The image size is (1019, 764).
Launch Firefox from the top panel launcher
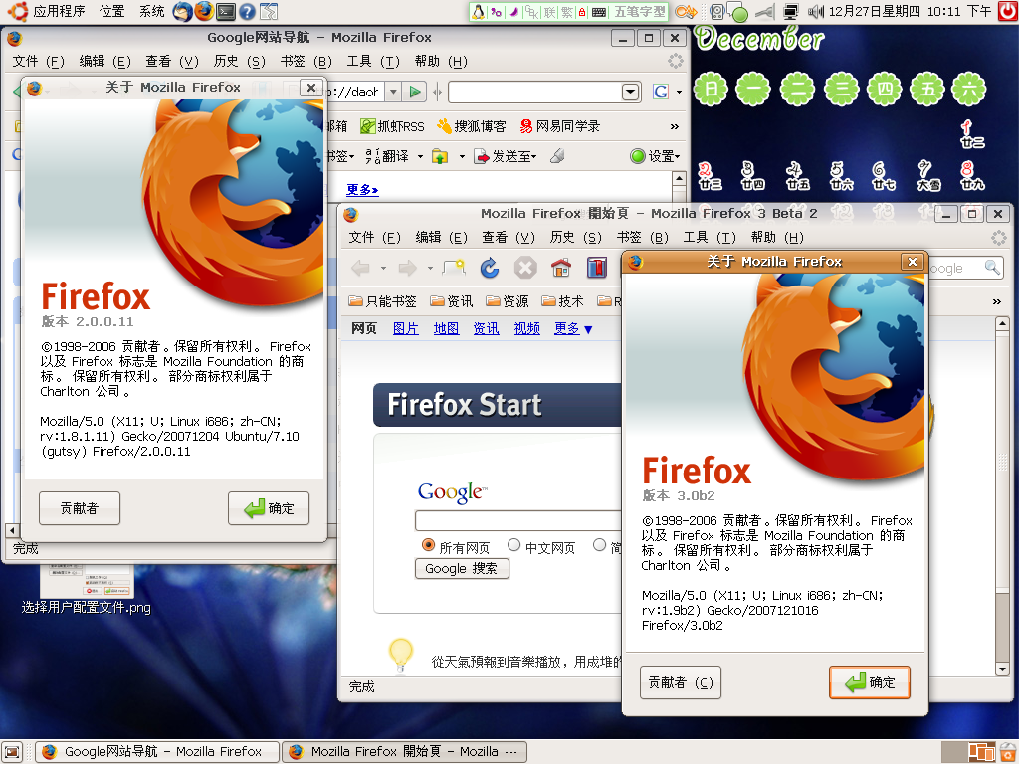pyautogui.click(x=204, y=11)
